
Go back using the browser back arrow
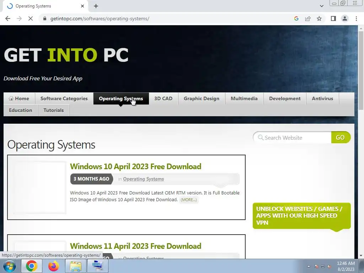point(8,18)
